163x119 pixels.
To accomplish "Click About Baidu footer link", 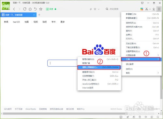I will (31, 109).
